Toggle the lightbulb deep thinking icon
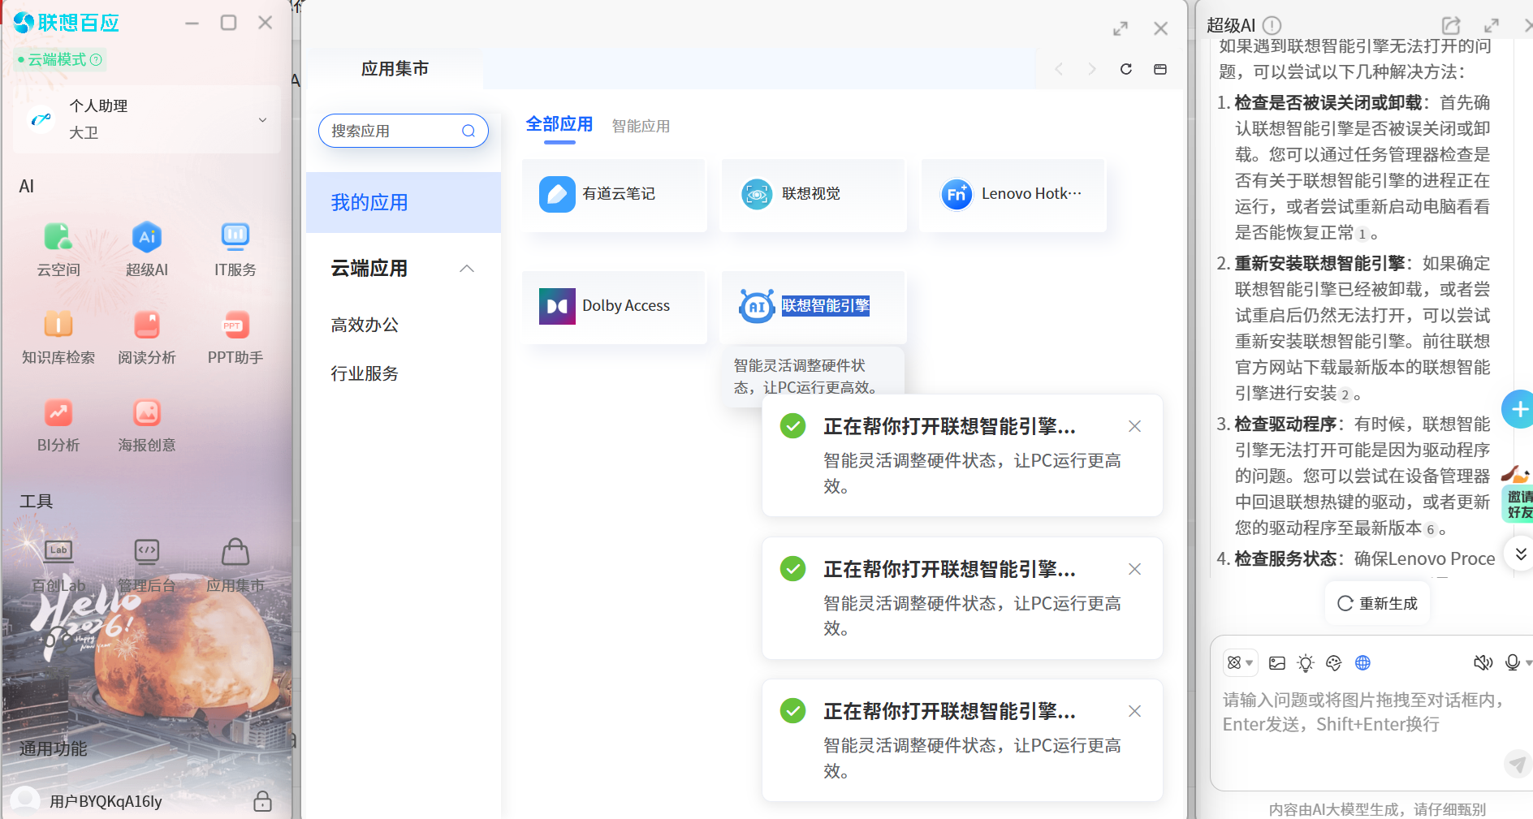The width and height of the screenshot is (1533, 819). tap(1306, 663)
